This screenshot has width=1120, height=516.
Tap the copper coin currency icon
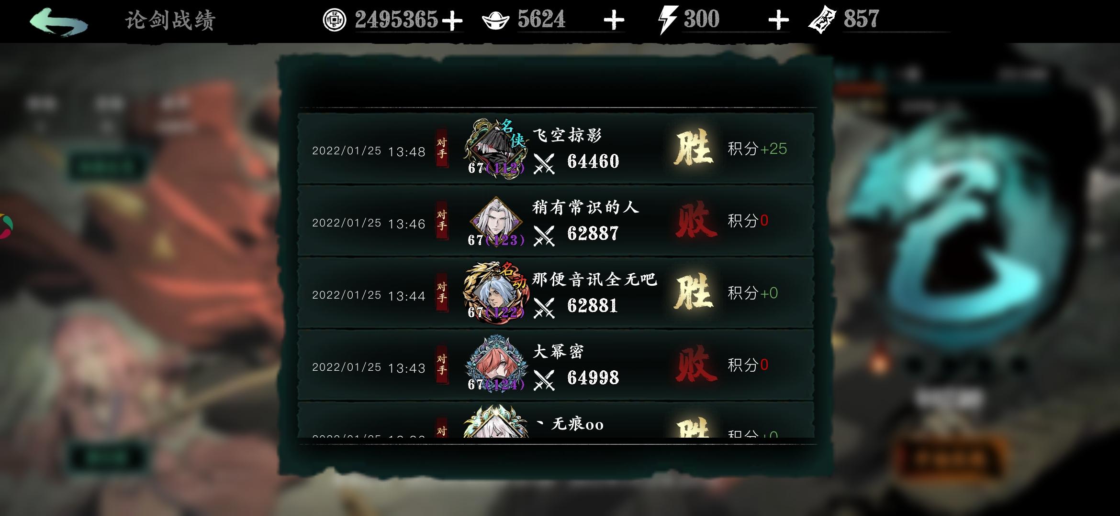[334, 20]
